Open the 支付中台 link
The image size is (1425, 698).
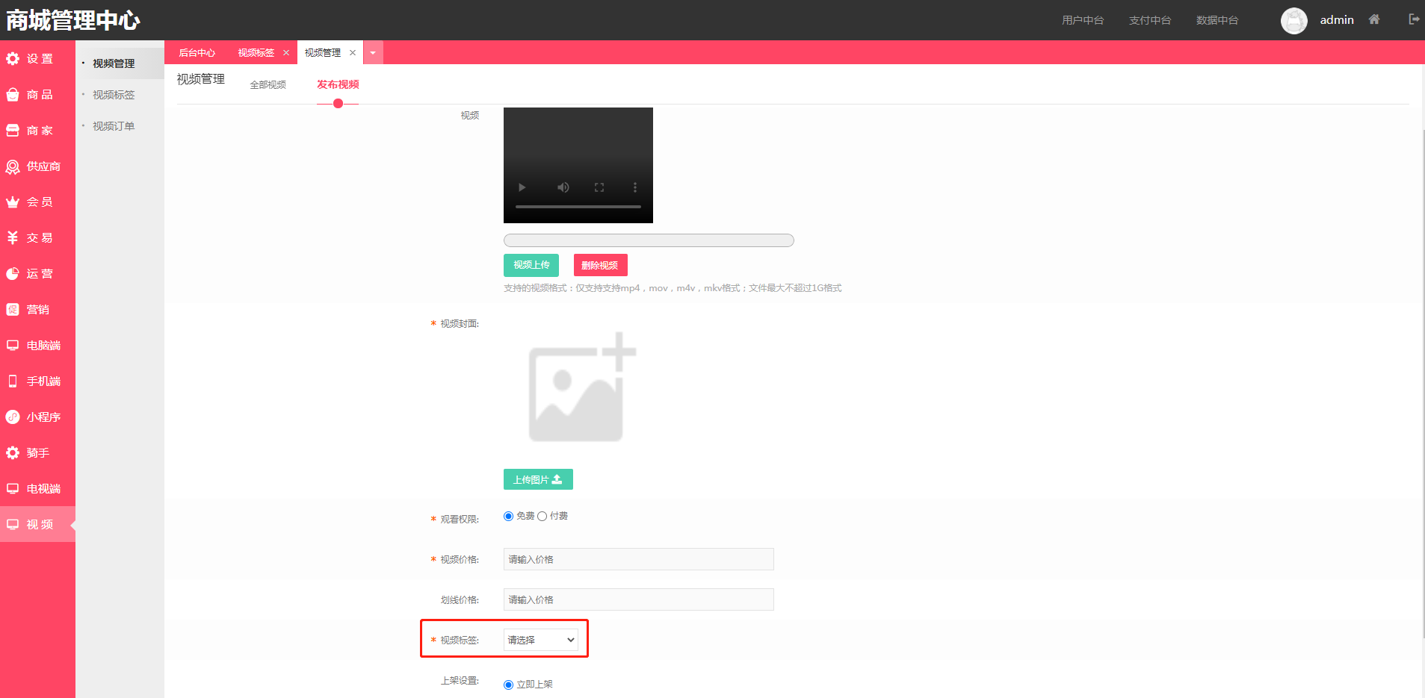coord(1150,20)
